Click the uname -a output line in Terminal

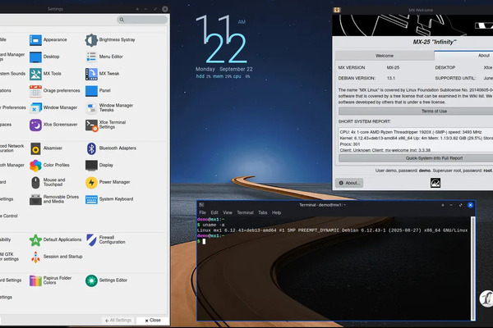[x=332, y=230]
